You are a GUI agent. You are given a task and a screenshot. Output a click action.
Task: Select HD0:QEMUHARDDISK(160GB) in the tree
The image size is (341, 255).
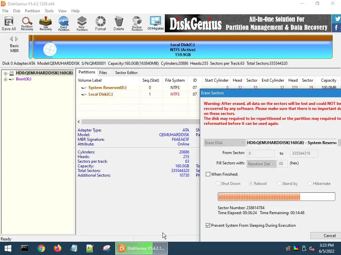44,73
